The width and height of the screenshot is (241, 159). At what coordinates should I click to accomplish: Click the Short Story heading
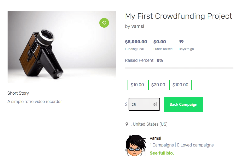point(18,93)
